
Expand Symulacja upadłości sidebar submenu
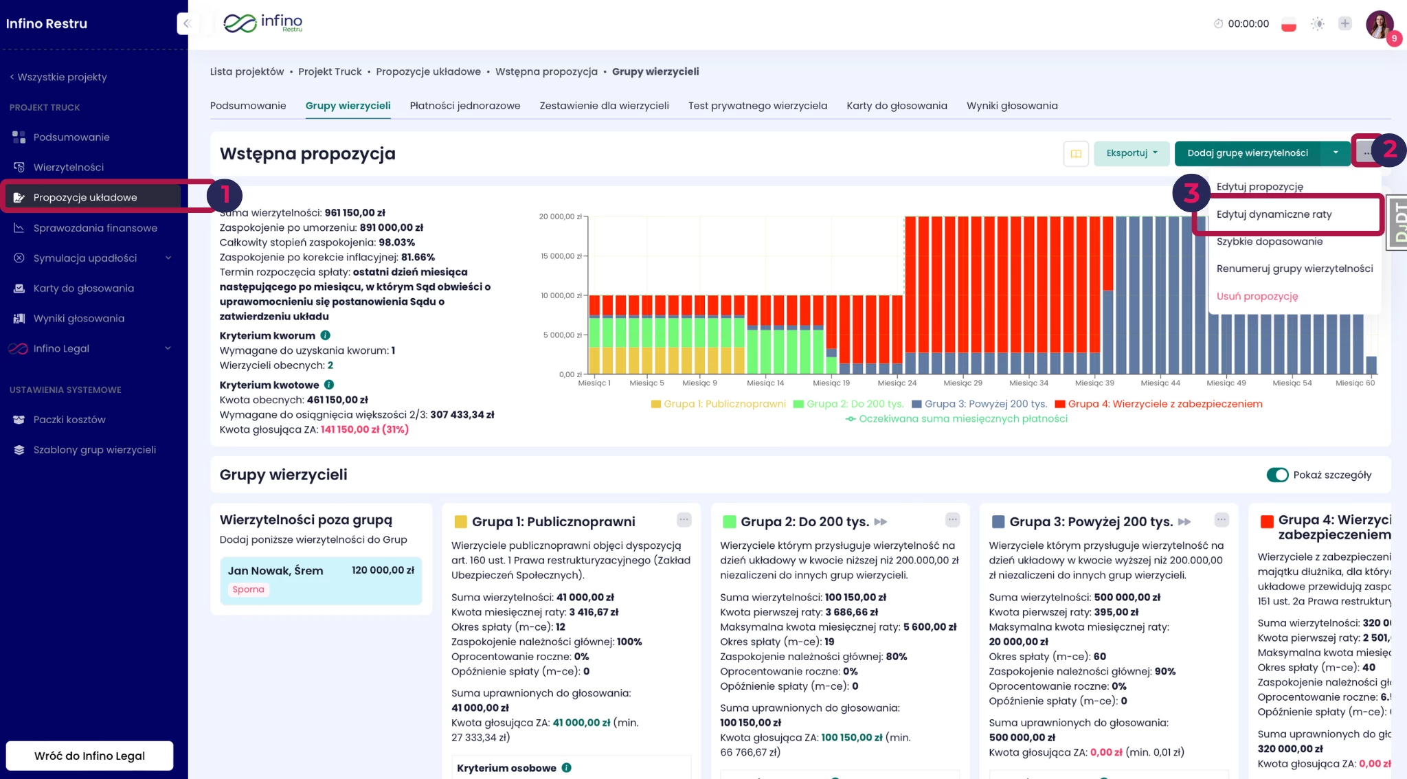coord(168,258)
